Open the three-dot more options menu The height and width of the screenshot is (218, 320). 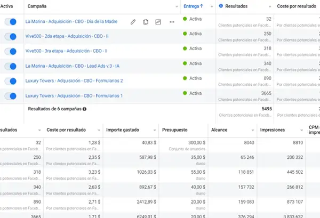coord(171,22)
